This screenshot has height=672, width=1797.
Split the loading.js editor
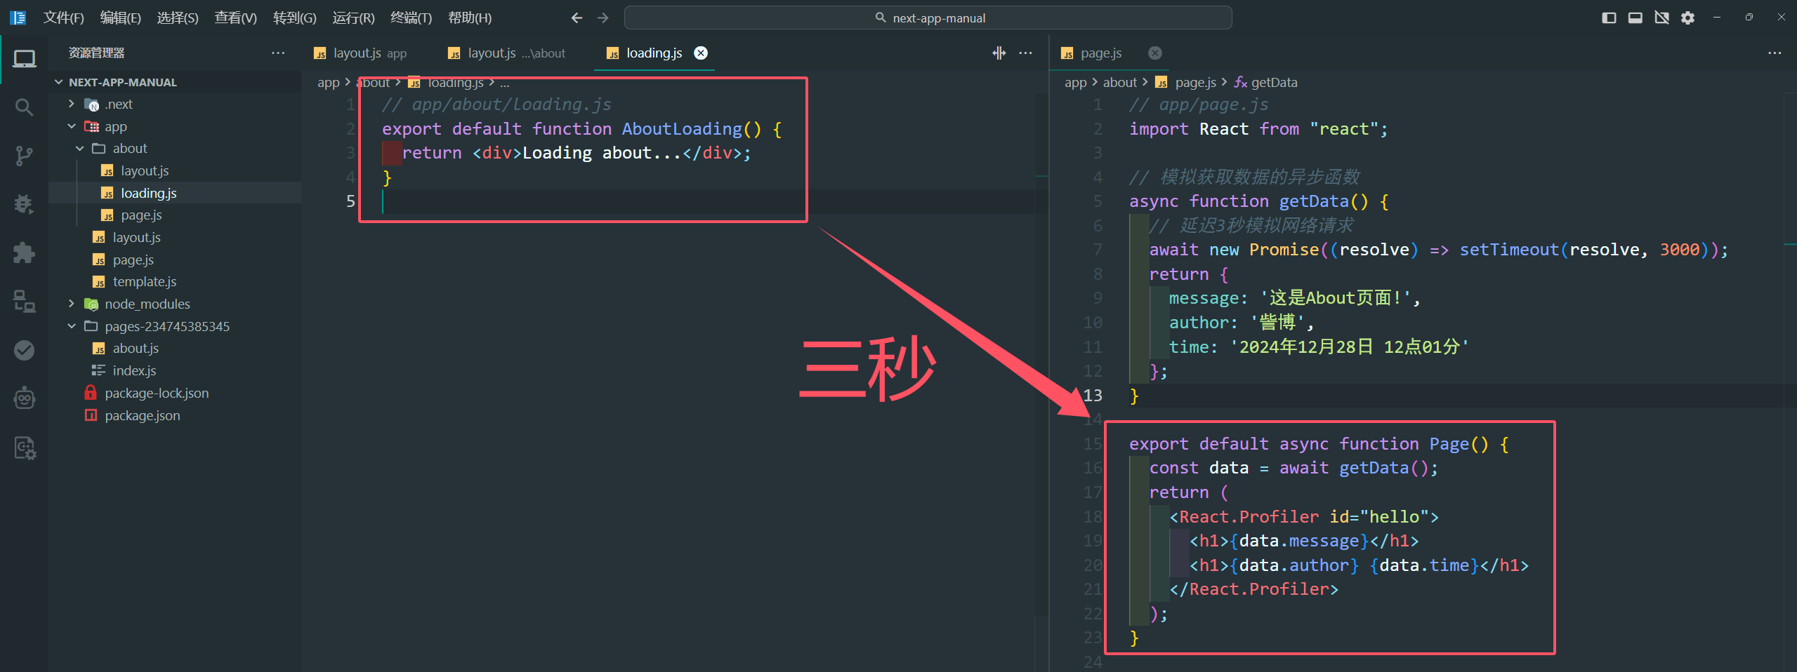click(x=999, y=53)
